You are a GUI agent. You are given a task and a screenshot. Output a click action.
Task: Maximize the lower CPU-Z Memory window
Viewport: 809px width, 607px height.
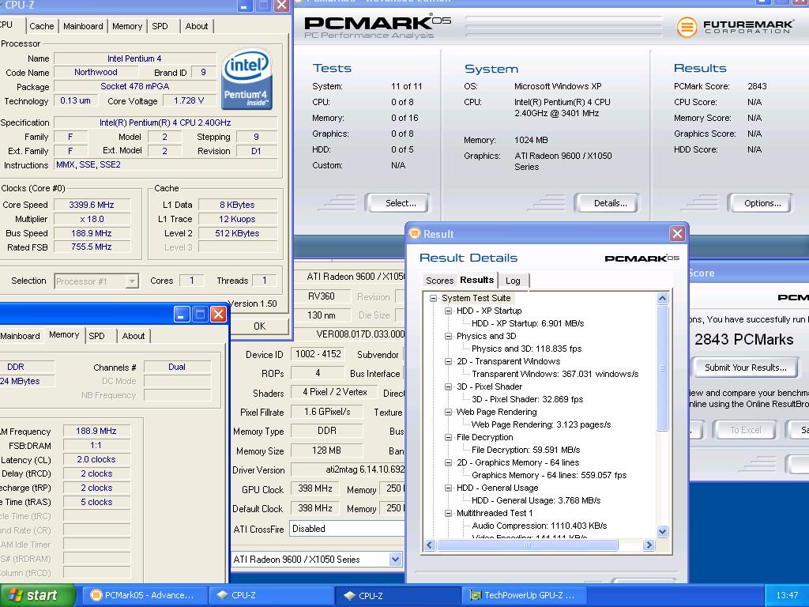200,314
